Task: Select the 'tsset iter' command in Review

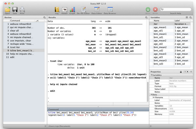Action: [x=24, y=47]
